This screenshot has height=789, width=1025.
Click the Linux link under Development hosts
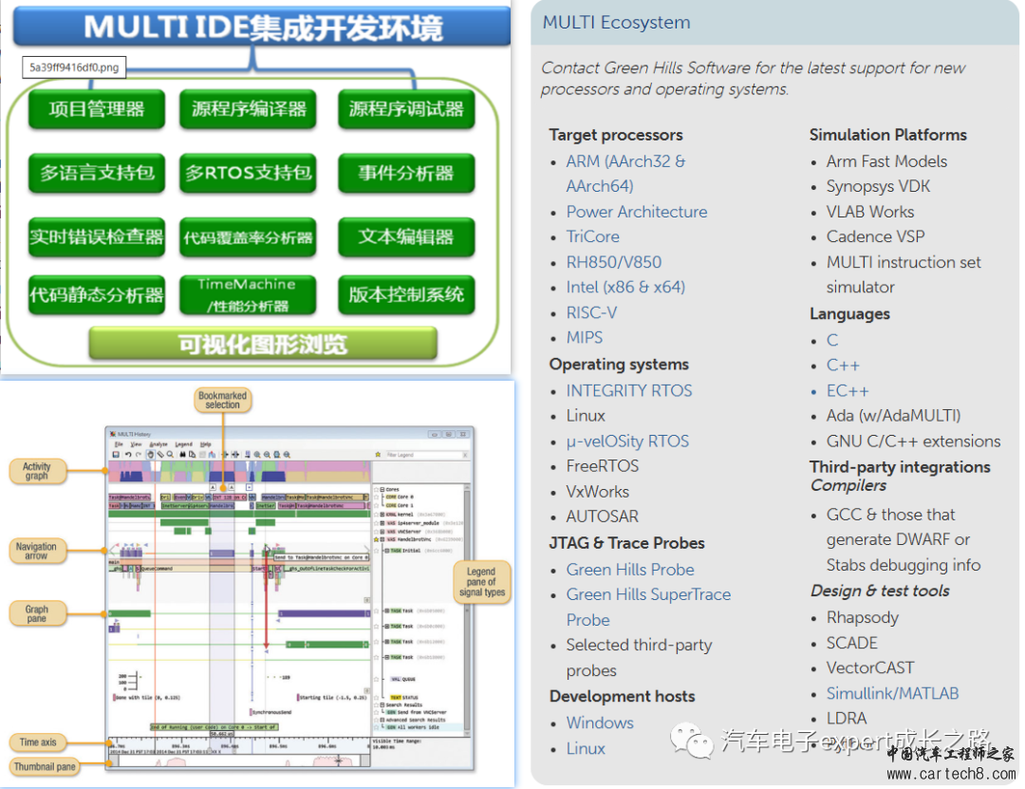tap(586, 748)
